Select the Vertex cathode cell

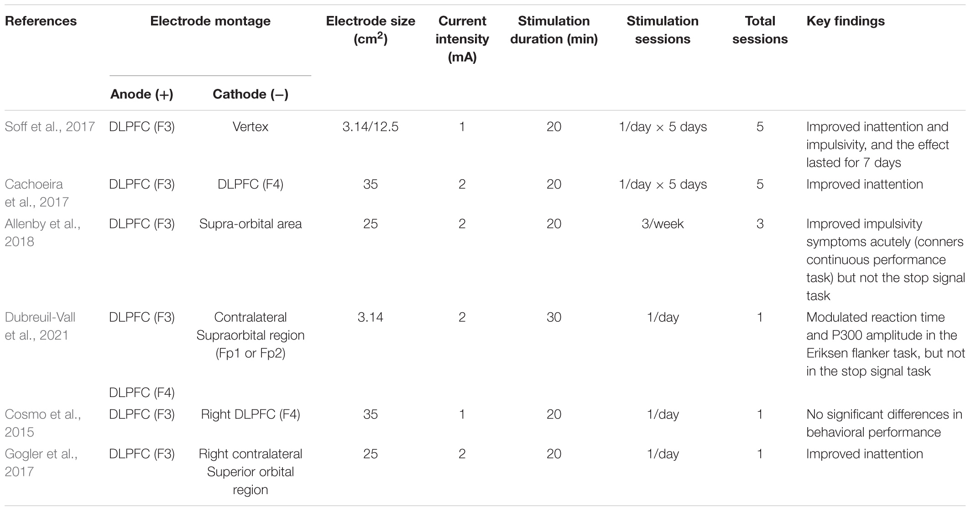click(x=251, y=126)
